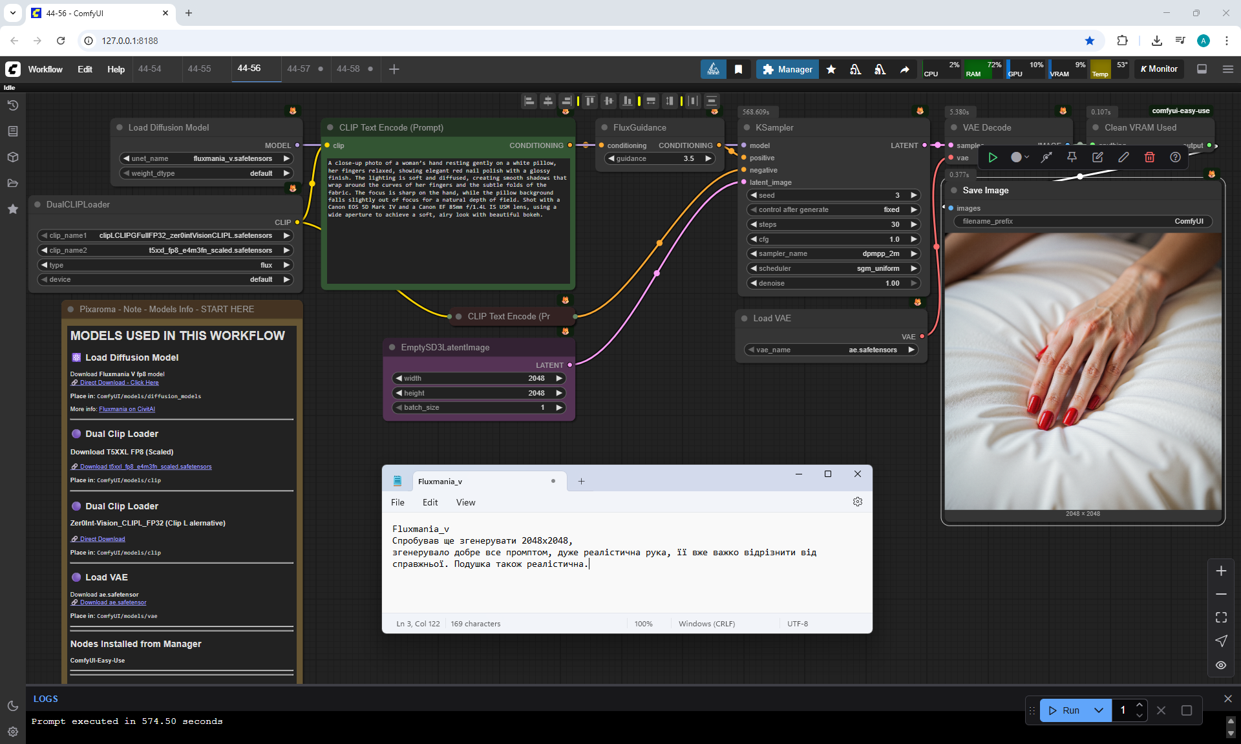The height and width of the screenshot is (744, 1241).
Task: Open the node library cube icon
Action: (12, 157)
